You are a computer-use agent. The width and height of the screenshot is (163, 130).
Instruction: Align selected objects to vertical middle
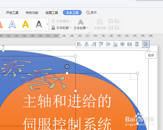point(108,44)
